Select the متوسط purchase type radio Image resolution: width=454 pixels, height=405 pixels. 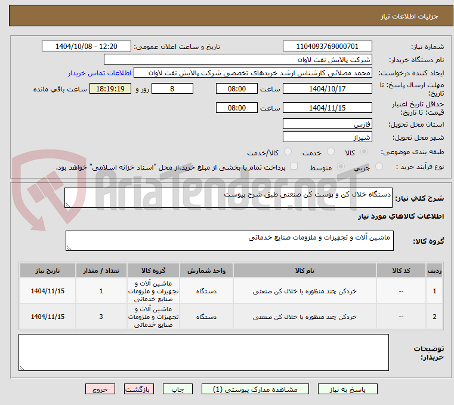click(341, 167)
